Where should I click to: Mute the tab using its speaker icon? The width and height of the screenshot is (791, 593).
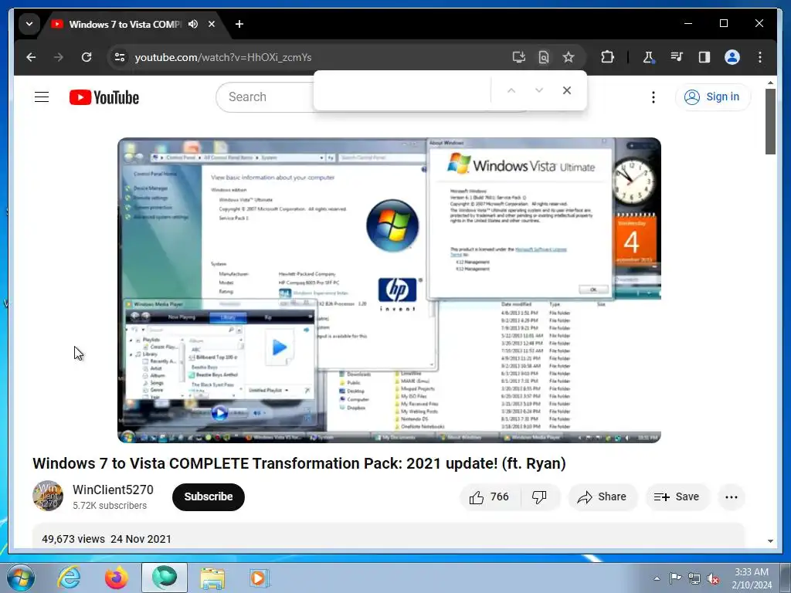point(193,24)
